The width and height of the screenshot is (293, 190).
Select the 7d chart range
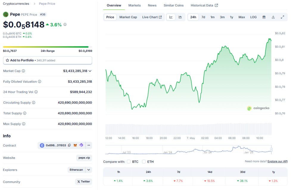(203, 17)
